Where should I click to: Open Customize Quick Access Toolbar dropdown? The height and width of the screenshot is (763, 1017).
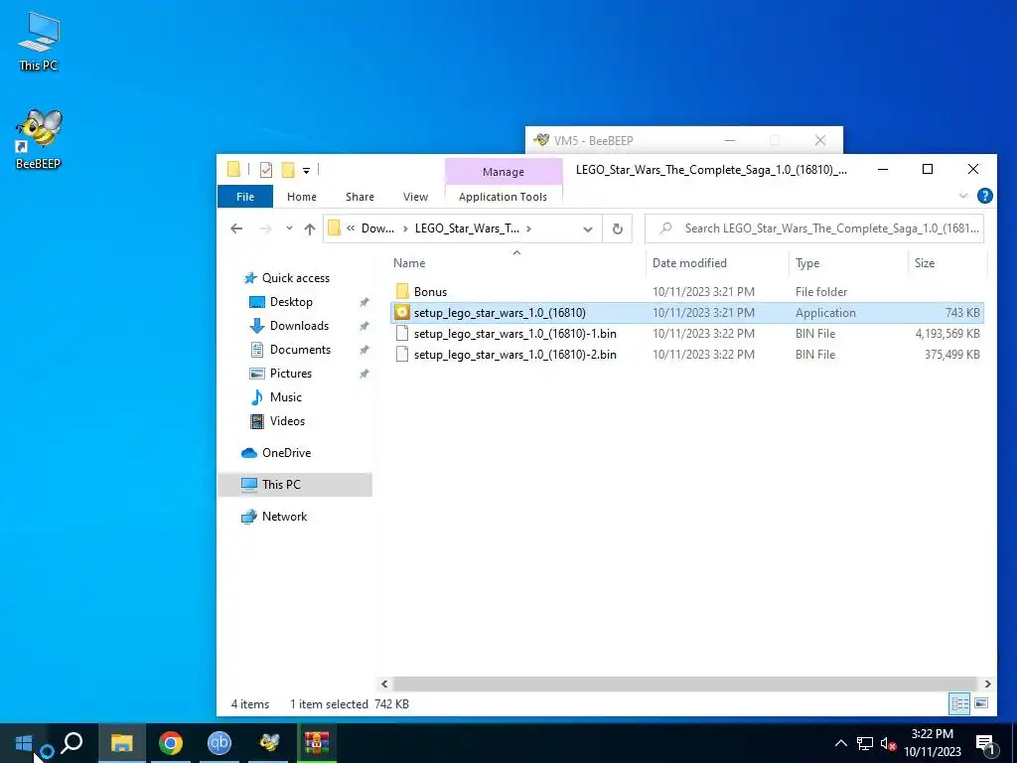coord(306,171)
